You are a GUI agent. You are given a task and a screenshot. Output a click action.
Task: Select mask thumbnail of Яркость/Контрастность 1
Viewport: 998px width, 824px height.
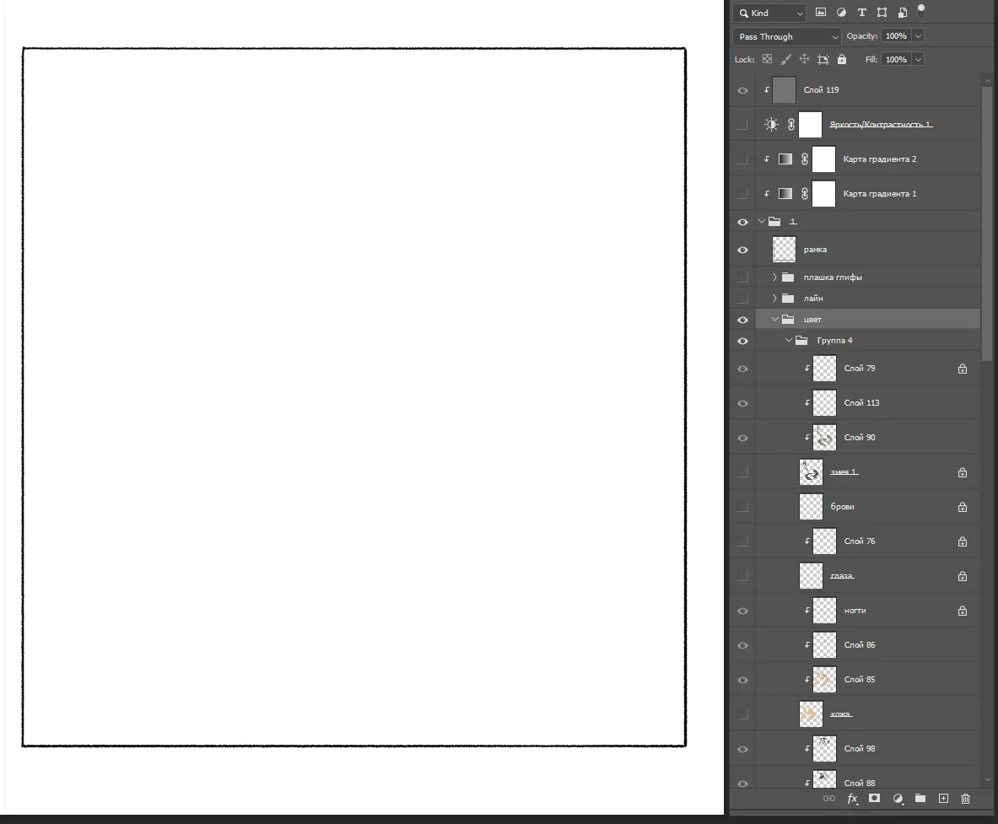(810, 125)
